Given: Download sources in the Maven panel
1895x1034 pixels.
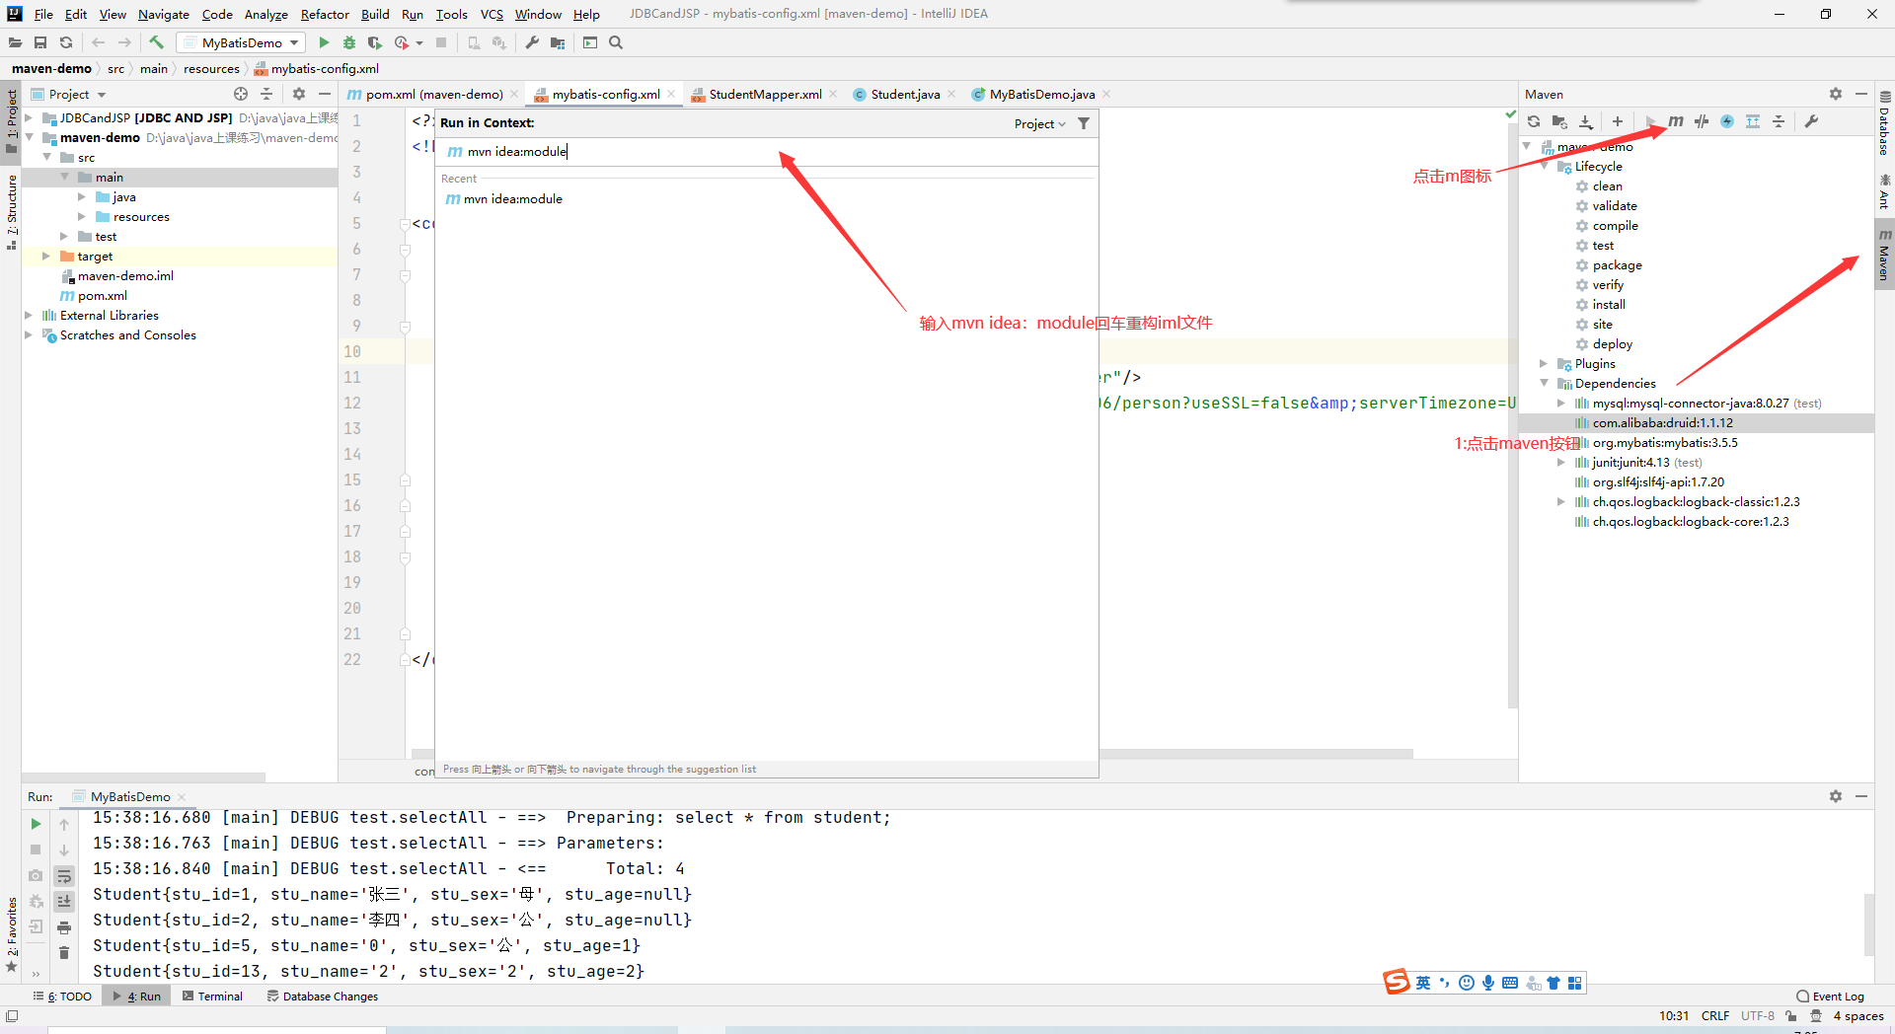Looking at the screenshot, I should tap(1586, 121).
